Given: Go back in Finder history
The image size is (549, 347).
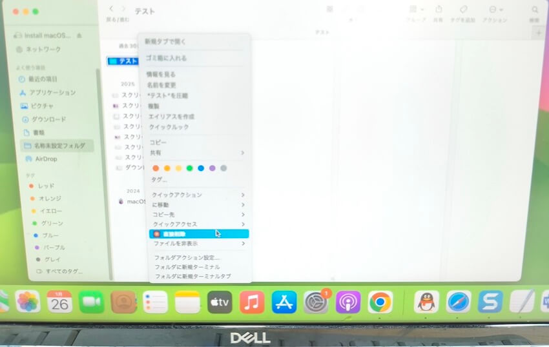Looking at the screenshot, I should click(x=111, y=9).
